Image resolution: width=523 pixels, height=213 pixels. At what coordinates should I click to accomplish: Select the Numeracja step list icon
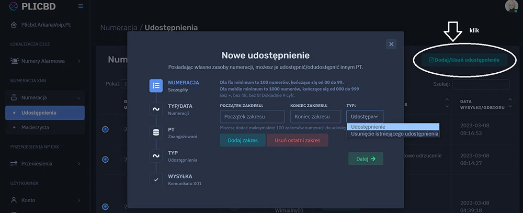(156, 86)
